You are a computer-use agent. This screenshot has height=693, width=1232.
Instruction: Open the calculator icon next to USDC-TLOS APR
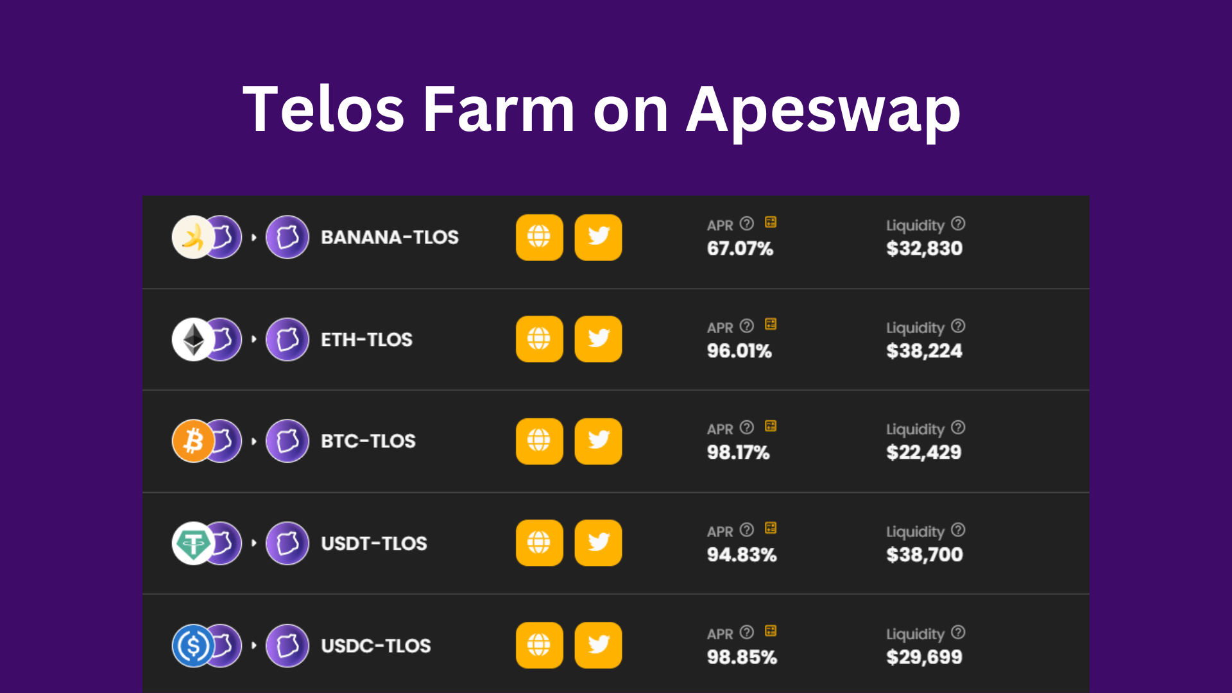click(x=771, y=631)
